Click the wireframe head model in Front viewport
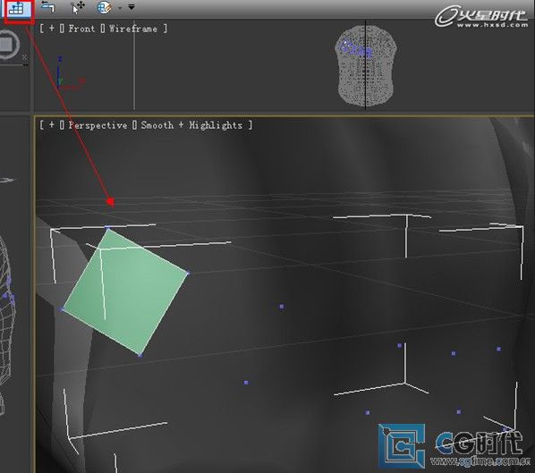This screenshot has width=535, height=473. point(365,66)
